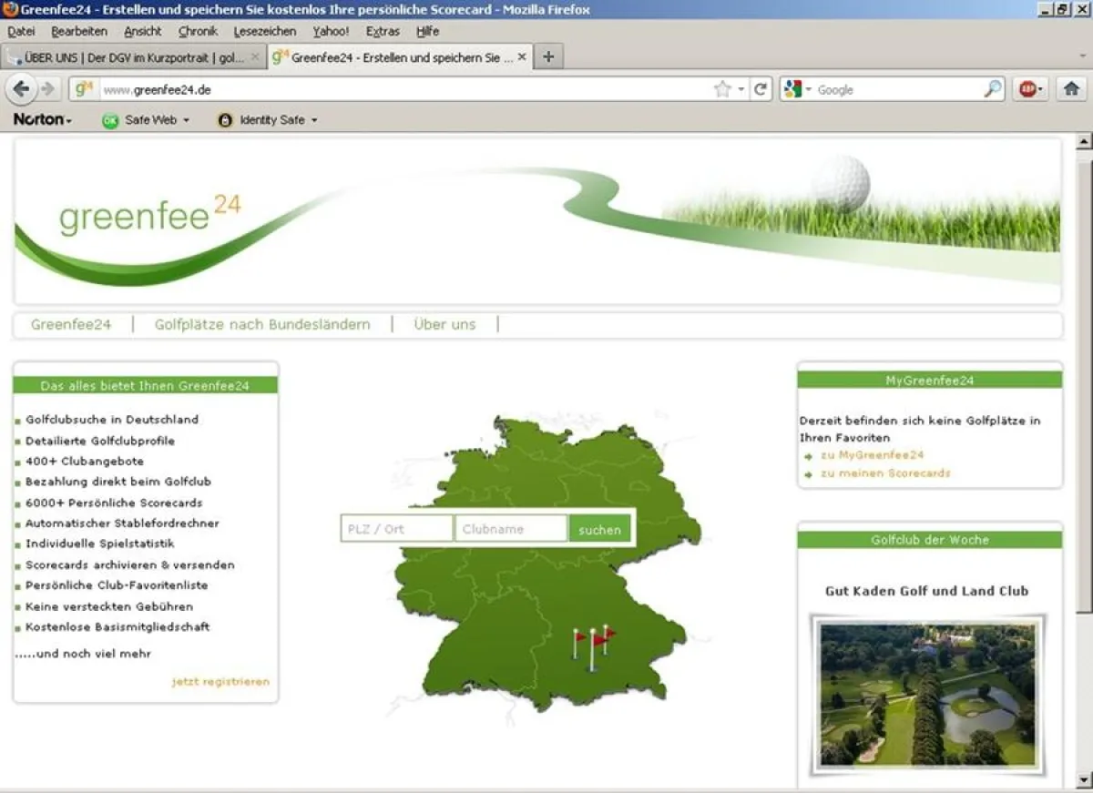Viewport: 1093px width, 793px height.
Task: Open the Bearbeiten menu
Action: click(x=79, y=31)
